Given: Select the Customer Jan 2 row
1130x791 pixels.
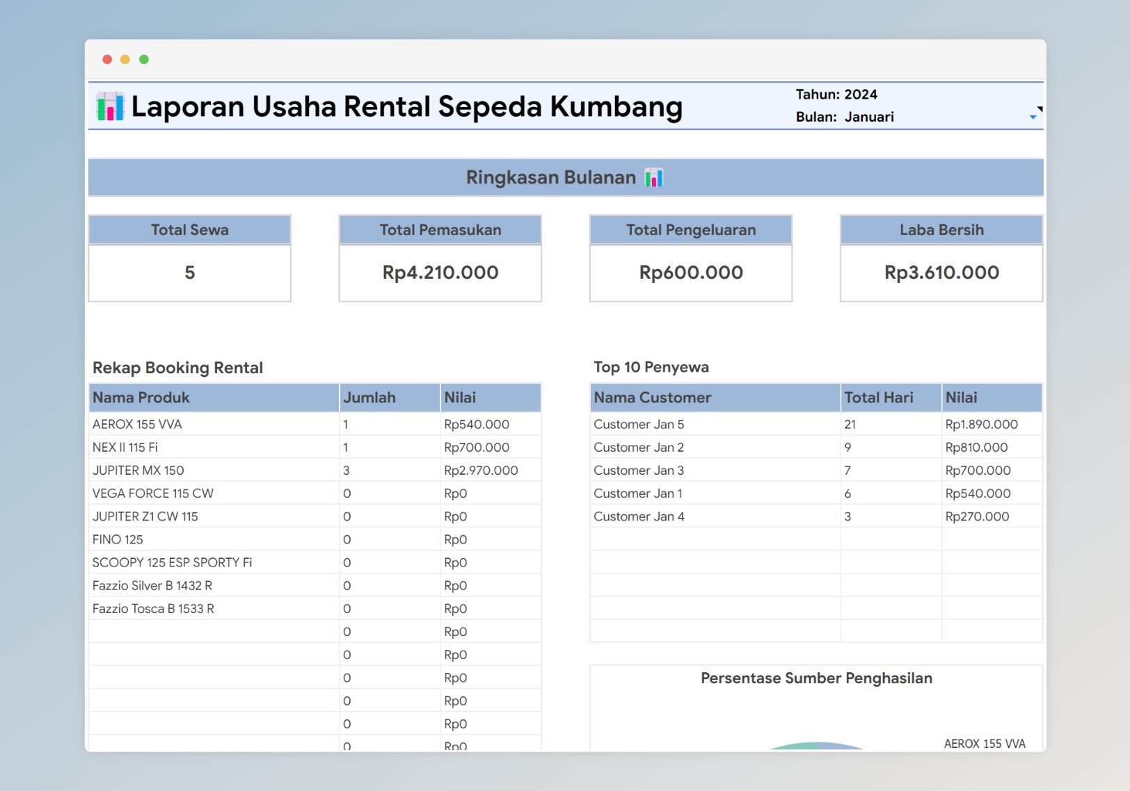Looking at the screenshot, I should (x=815, y=447).
